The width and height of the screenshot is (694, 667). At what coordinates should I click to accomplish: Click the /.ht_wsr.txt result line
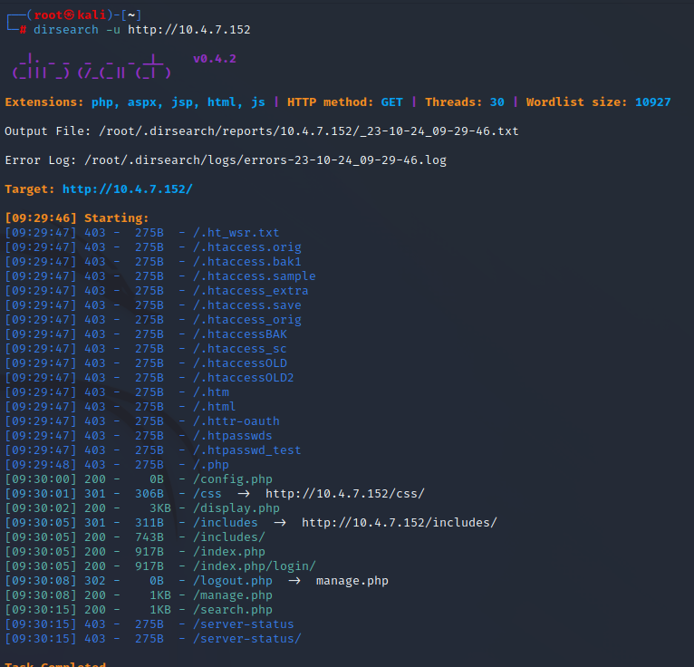pyautogui.click(x=142, y=233)
